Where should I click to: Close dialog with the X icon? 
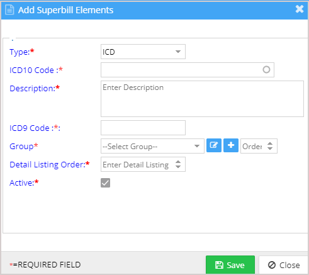[x=300, y=9]
